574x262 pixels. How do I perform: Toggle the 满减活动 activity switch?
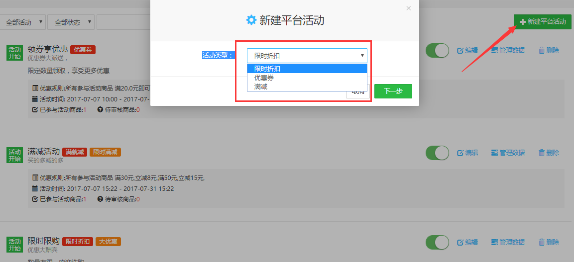437,153
